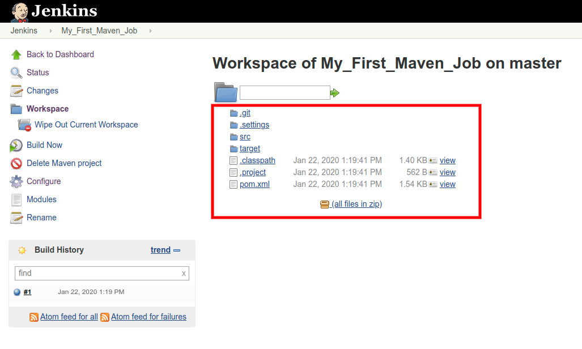Open Atom feed for failures link

pyautogui.click(x=149, y=317)
